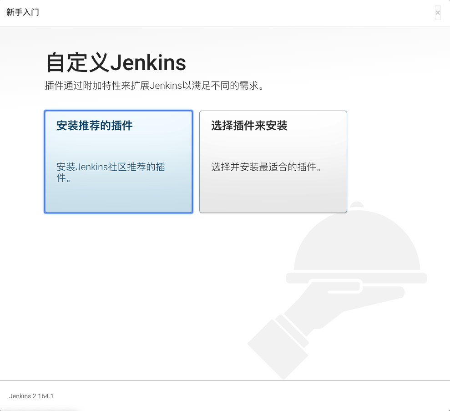
Task: Click the Jenkins 2.164.1 version label
Action: 31,396
